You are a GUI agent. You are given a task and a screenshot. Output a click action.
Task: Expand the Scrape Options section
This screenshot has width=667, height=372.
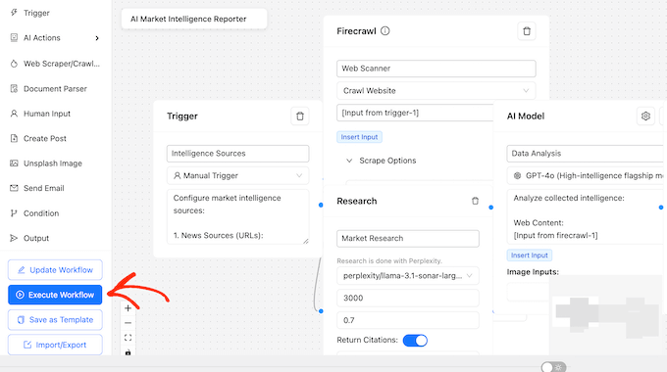[x=381, y=161]
